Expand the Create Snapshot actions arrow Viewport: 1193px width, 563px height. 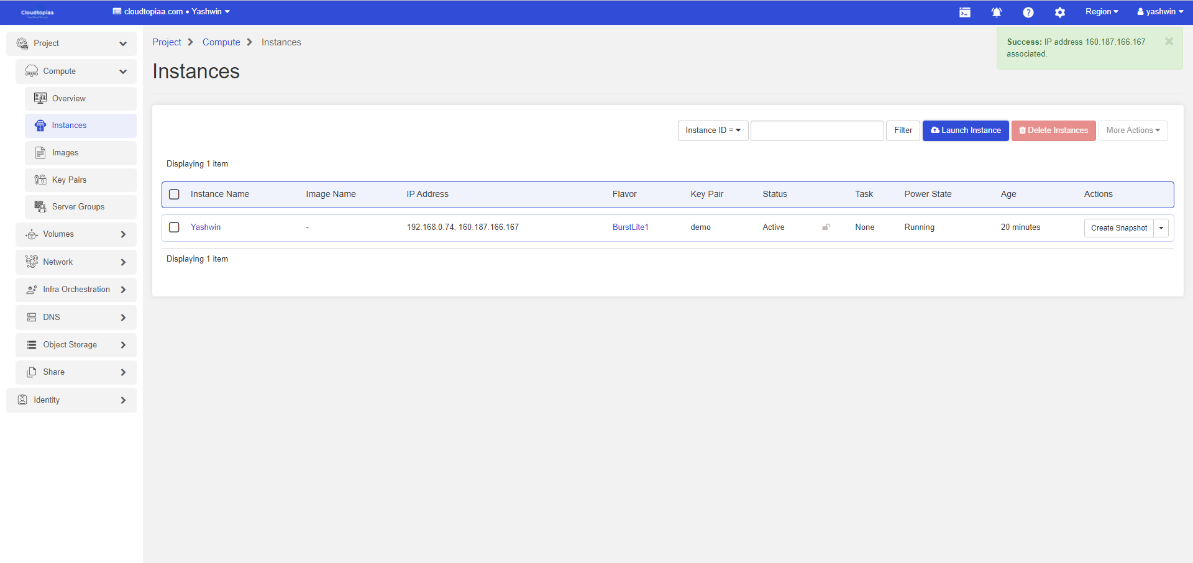[1161, 228]
